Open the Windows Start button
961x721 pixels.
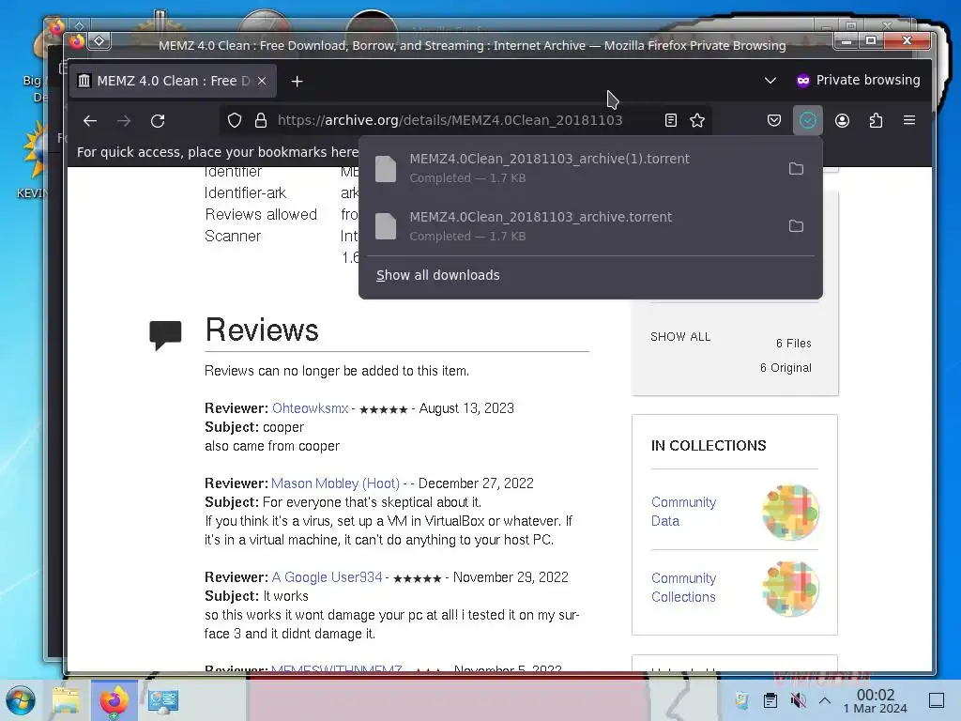tap(20, 700)
